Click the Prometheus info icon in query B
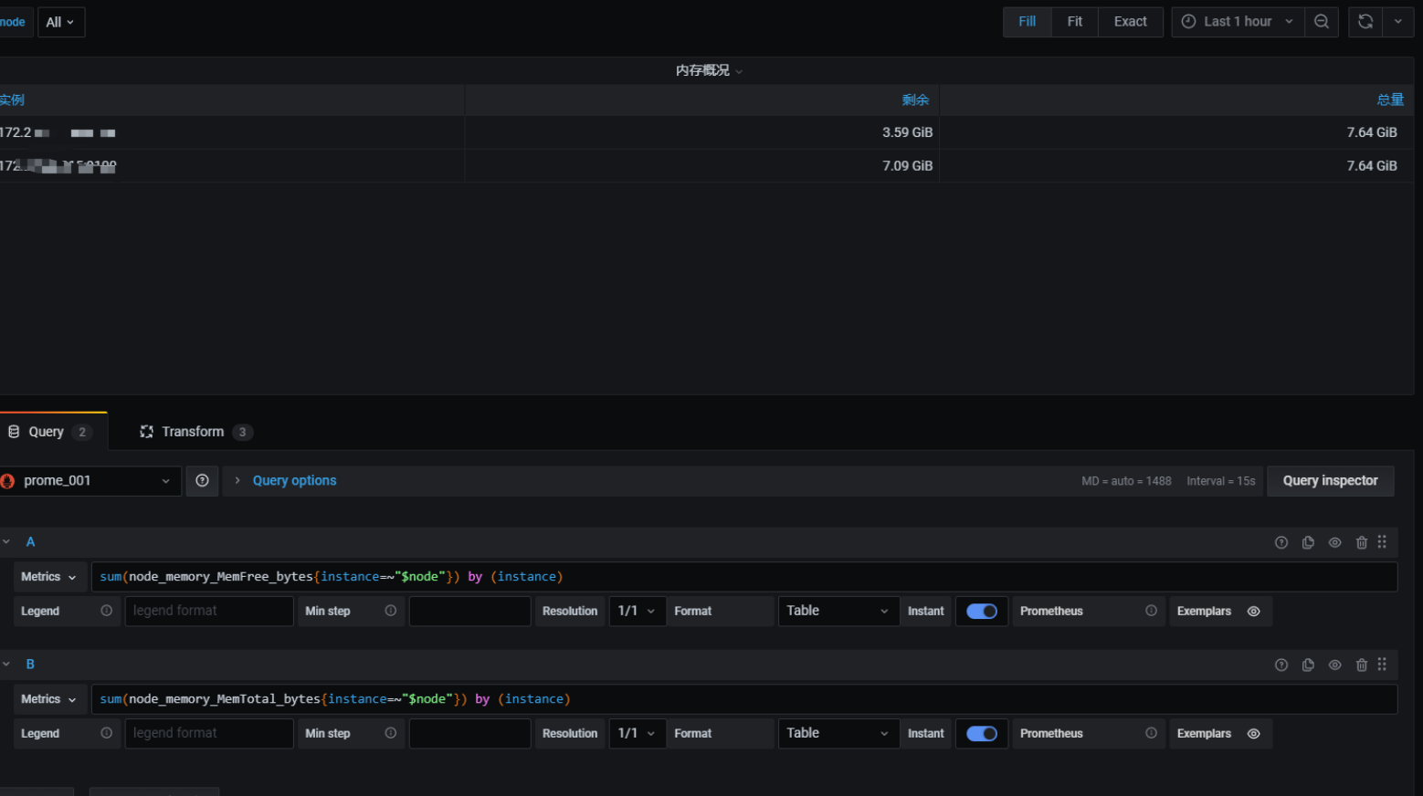This screenshot has height=796, width=1423. coord(1151,733)
